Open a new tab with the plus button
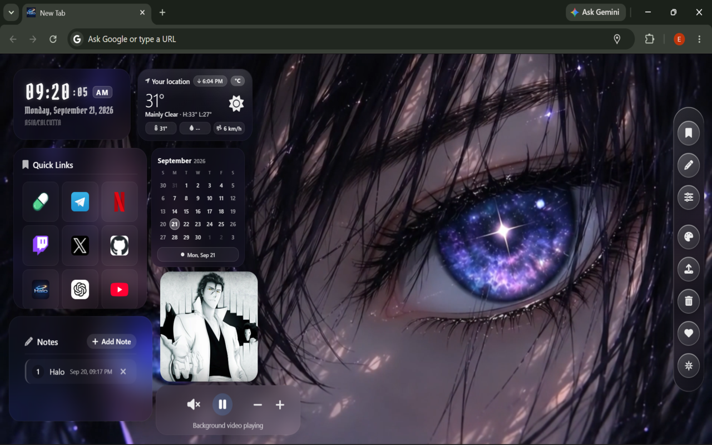This screenshot has width=712, height=445. click(x=162, y=12)
